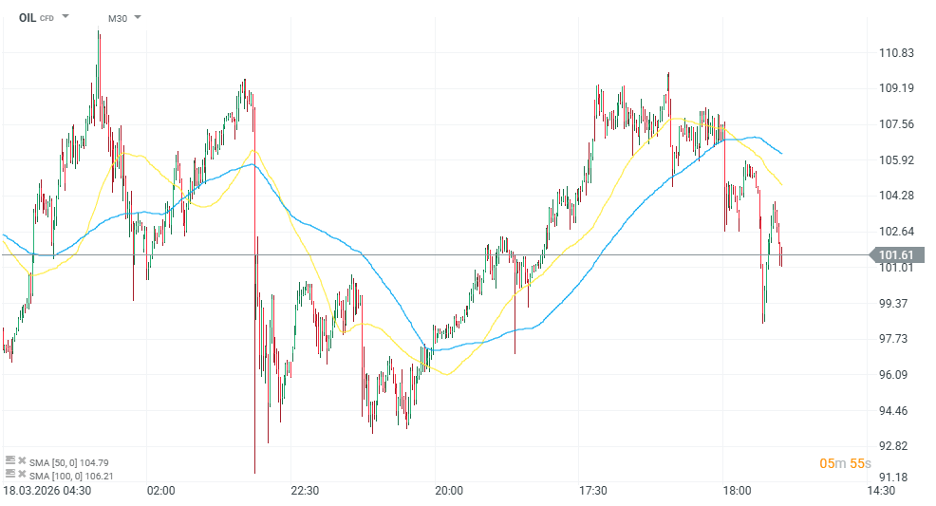Click the 110.83 price axis label

896,53
